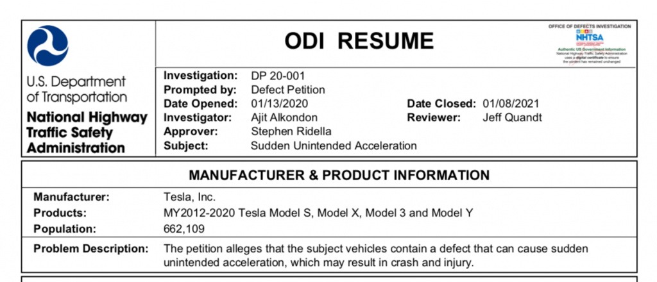657x282 pixels.
Task: Click the U.S. DOT blue logo
Action: 47,46
